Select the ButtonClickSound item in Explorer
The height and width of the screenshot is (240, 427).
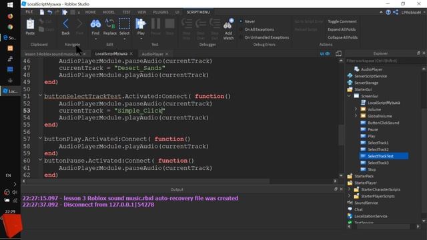(384, 123)
